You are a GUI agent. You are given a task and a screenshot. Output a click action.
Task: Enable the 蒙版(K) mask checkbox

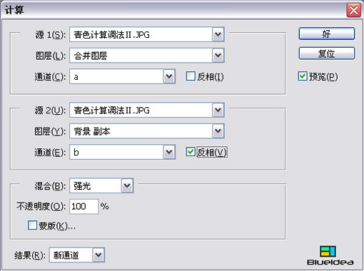[32, 225]
